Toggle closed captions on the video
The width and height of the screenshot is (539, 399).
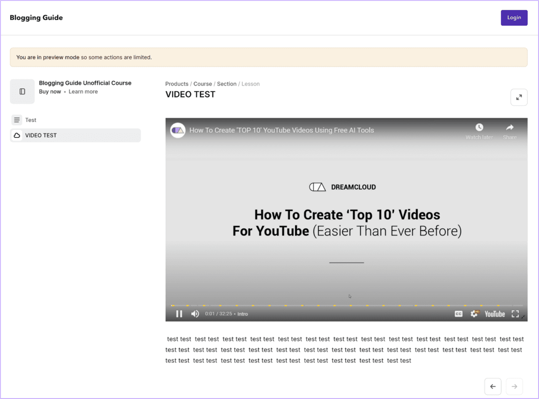(458, 314)
